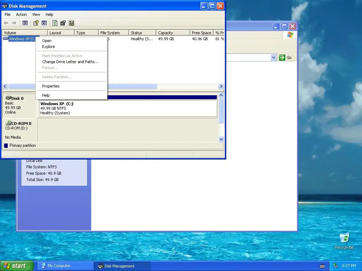Click the Disk 0 label

click(x=17, y=98)
